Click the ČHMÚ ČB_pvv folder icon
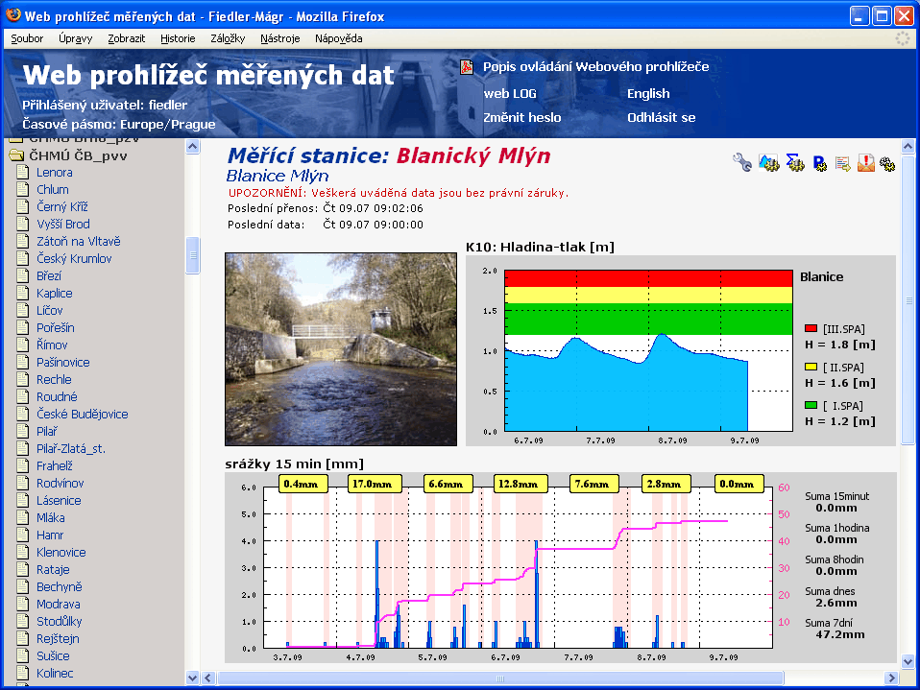The height and width of the screenshot is (690, 920). [x=16, y=155]
